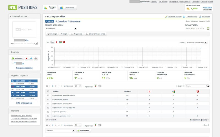Open the report date calendar icon
The image size is (220, 137).
tap(208, 28)
